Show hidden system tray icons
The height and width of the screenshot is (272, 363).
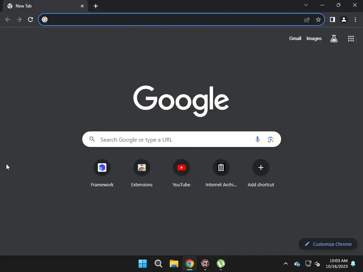286,263
